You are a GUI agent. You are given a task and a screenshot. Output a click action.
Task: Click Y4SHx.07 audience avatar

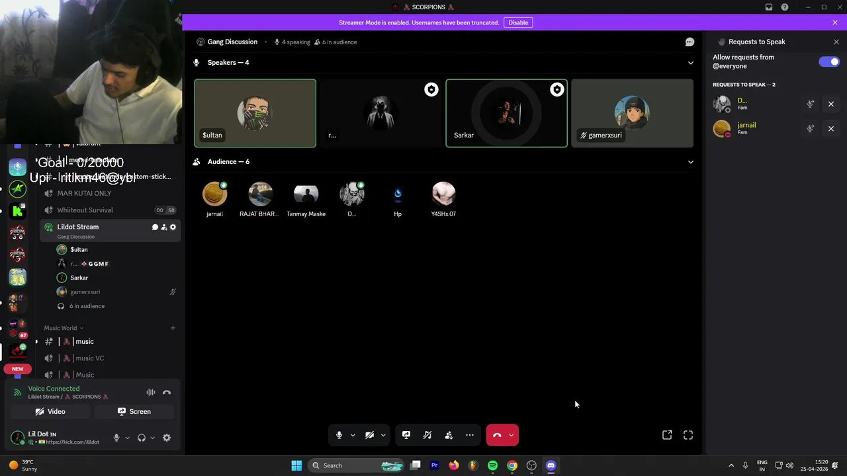[x=443, y=194]
